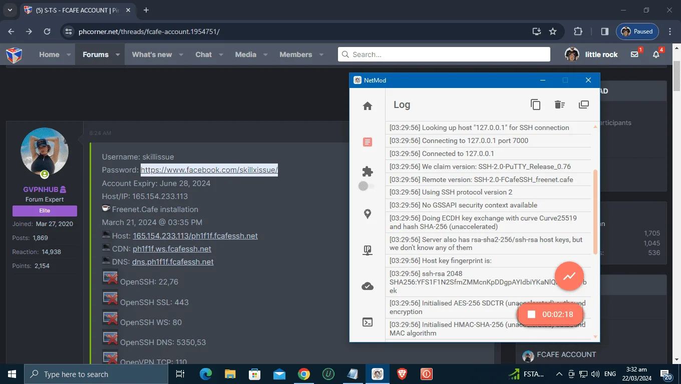Open Chrome side panel icon
681x384 pixels.
tap(605, 31)
